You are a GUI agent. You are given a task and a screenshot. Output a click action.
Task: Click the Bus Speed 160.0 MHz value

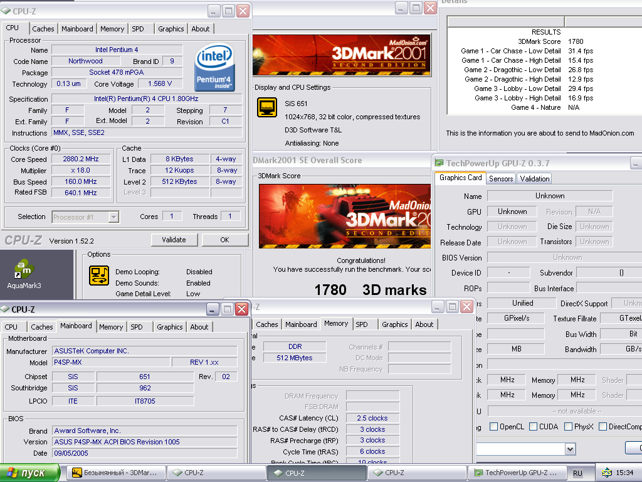tap(81, 181)
